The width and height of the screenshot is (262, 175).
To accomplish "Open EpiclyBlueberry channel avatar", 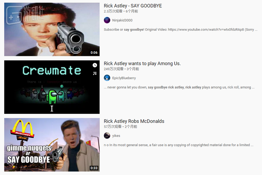I will (x=107, y=78).
